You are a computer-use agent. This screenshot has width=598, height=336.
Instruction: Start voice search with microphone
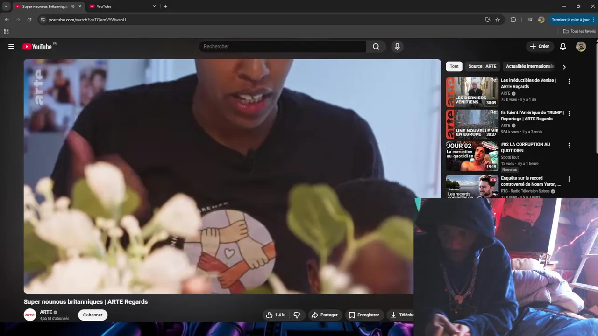pyautogui.click(x=397, y=47)
